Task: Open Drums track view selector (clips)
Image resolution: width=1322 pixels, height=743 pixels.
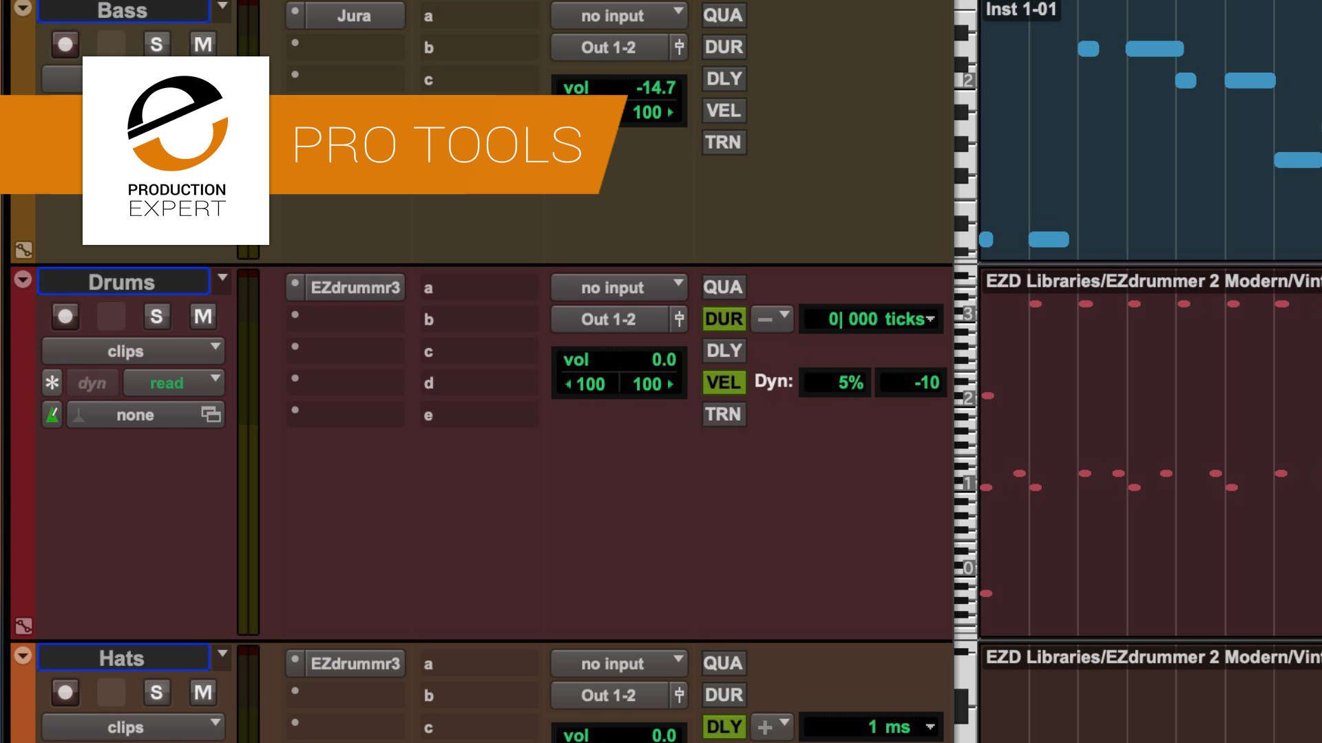Action: coord(134,351)
